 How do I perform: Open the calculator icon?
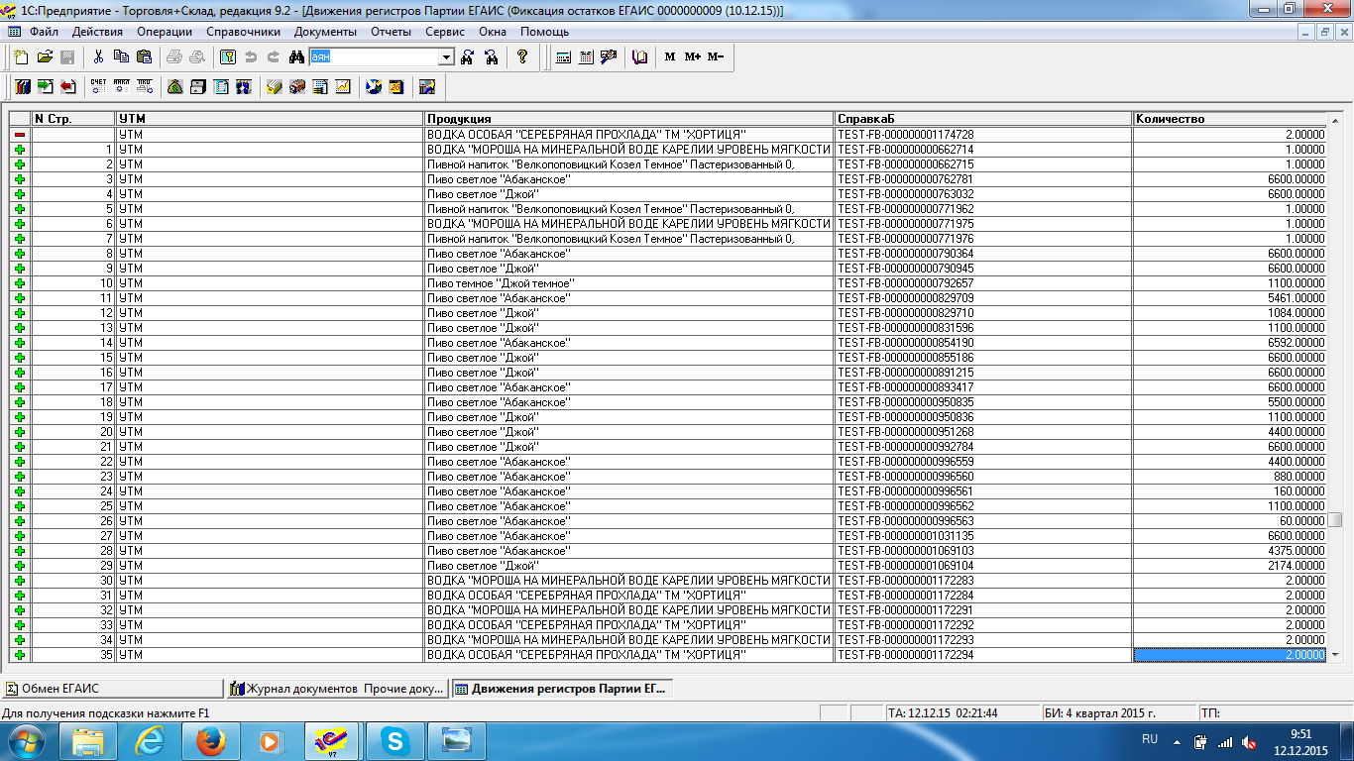(562, 57)
